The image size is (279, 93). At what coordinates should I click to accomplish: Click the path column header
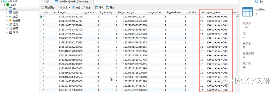click(x=48, y=12)
